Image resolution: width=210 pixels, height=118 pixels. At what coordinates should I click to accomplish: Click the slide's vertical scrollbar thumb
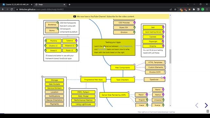[170, 56]
